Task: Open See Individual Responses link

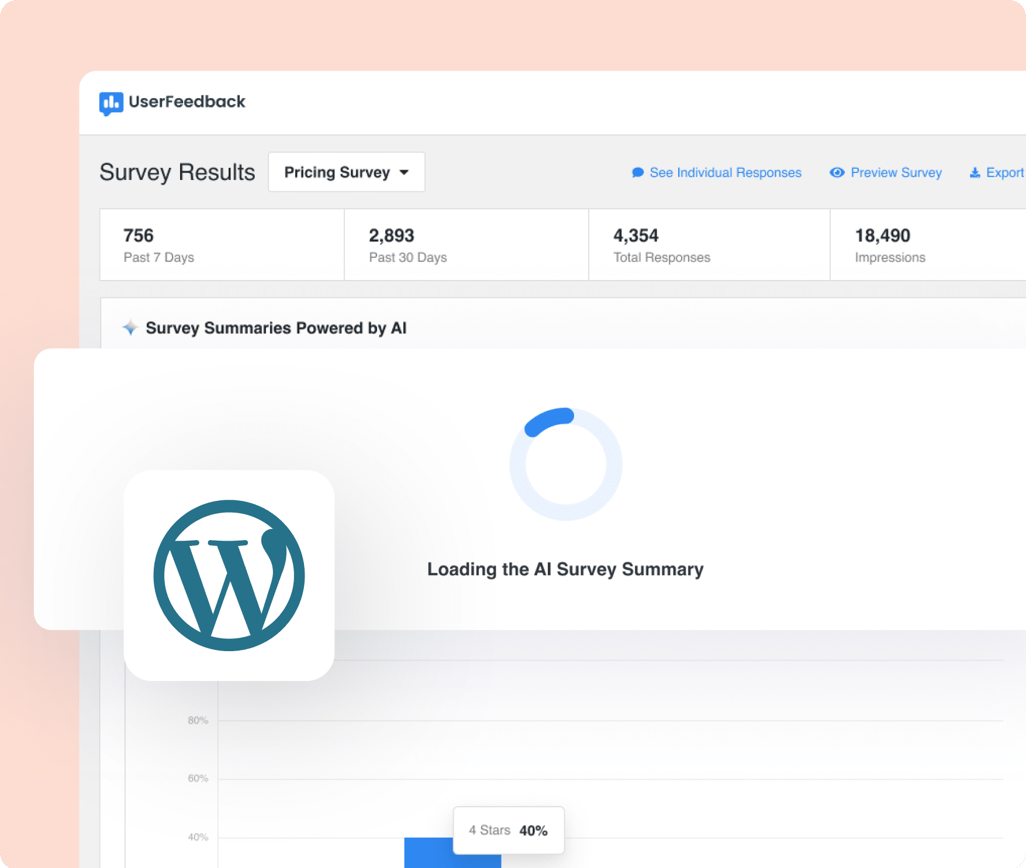Action: pyautogui.click(x=717, y=172)
